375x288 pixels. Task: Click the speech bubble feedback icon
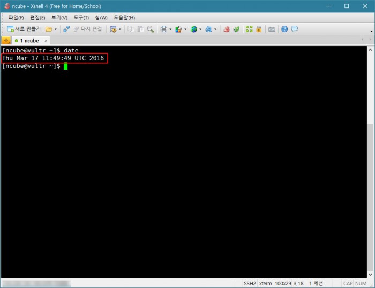tap(295, 29)
